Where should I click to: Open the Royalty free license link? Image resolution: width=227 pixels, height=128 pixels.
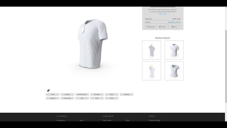174,22
